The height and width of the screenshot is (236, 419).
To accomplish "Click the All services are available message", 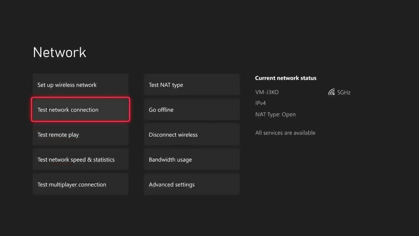I will [285, 132].
